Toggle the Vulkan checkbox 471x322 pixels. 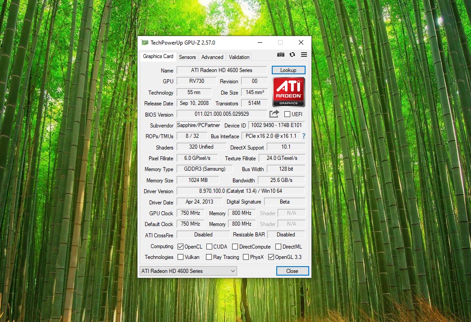click(x=181, y=257)
